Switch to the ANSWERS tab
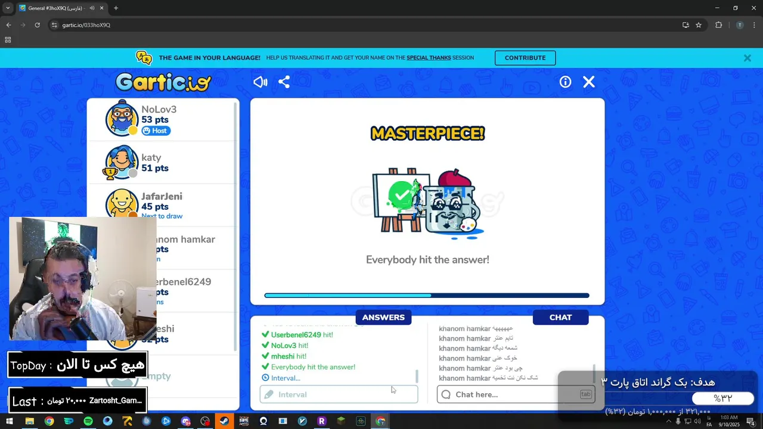The width and height of the screenshot is (763, 429). (383, 318)
